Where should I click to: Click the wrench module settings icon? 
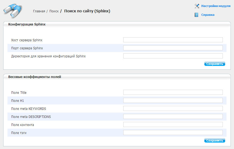point(197,6)
